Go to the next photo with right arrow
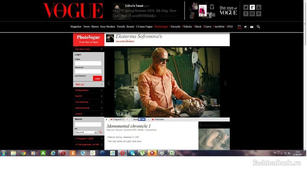The height and width of the screenshot is (172, 307). (225, 83)
